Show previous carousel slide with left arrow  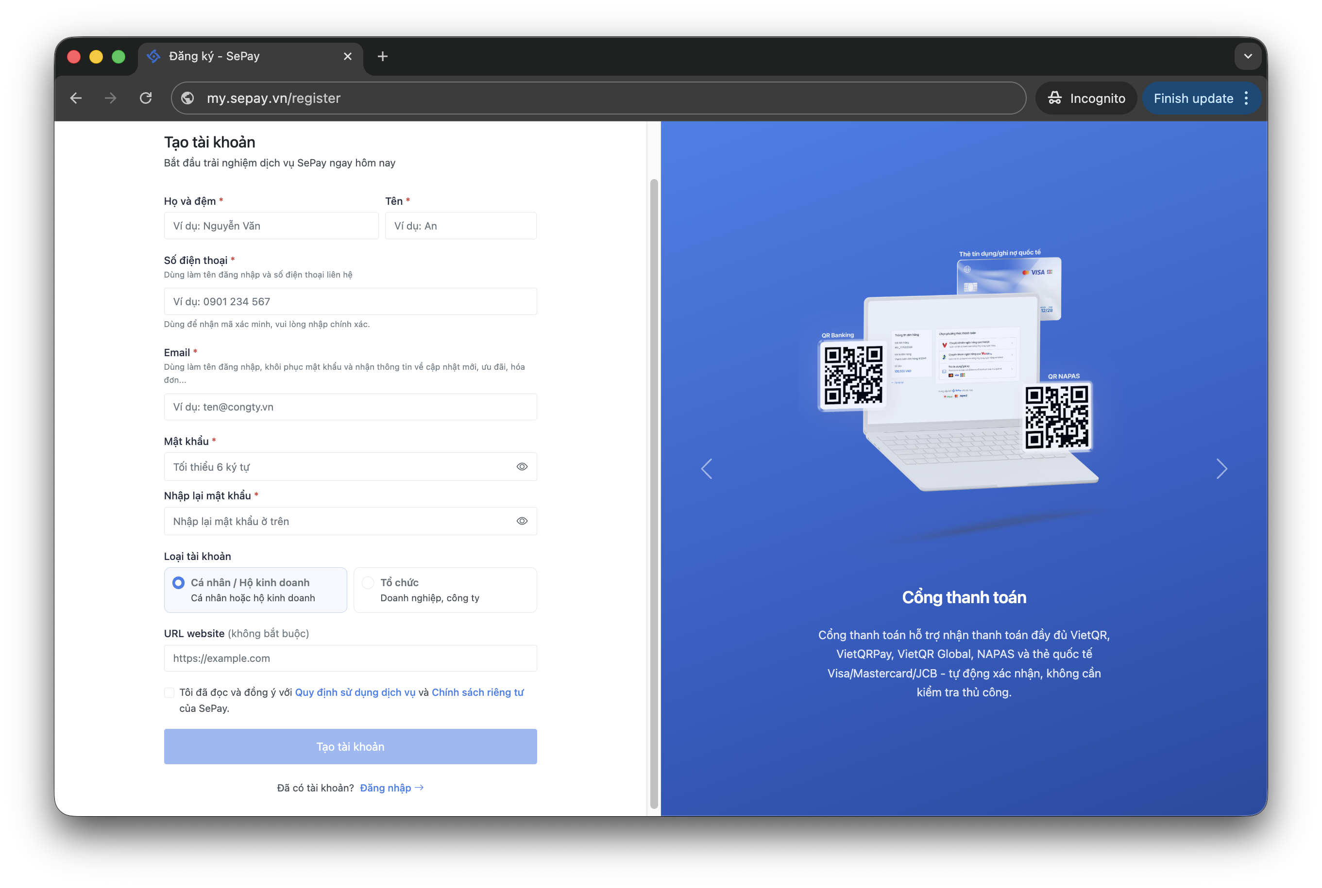[706, 468]
